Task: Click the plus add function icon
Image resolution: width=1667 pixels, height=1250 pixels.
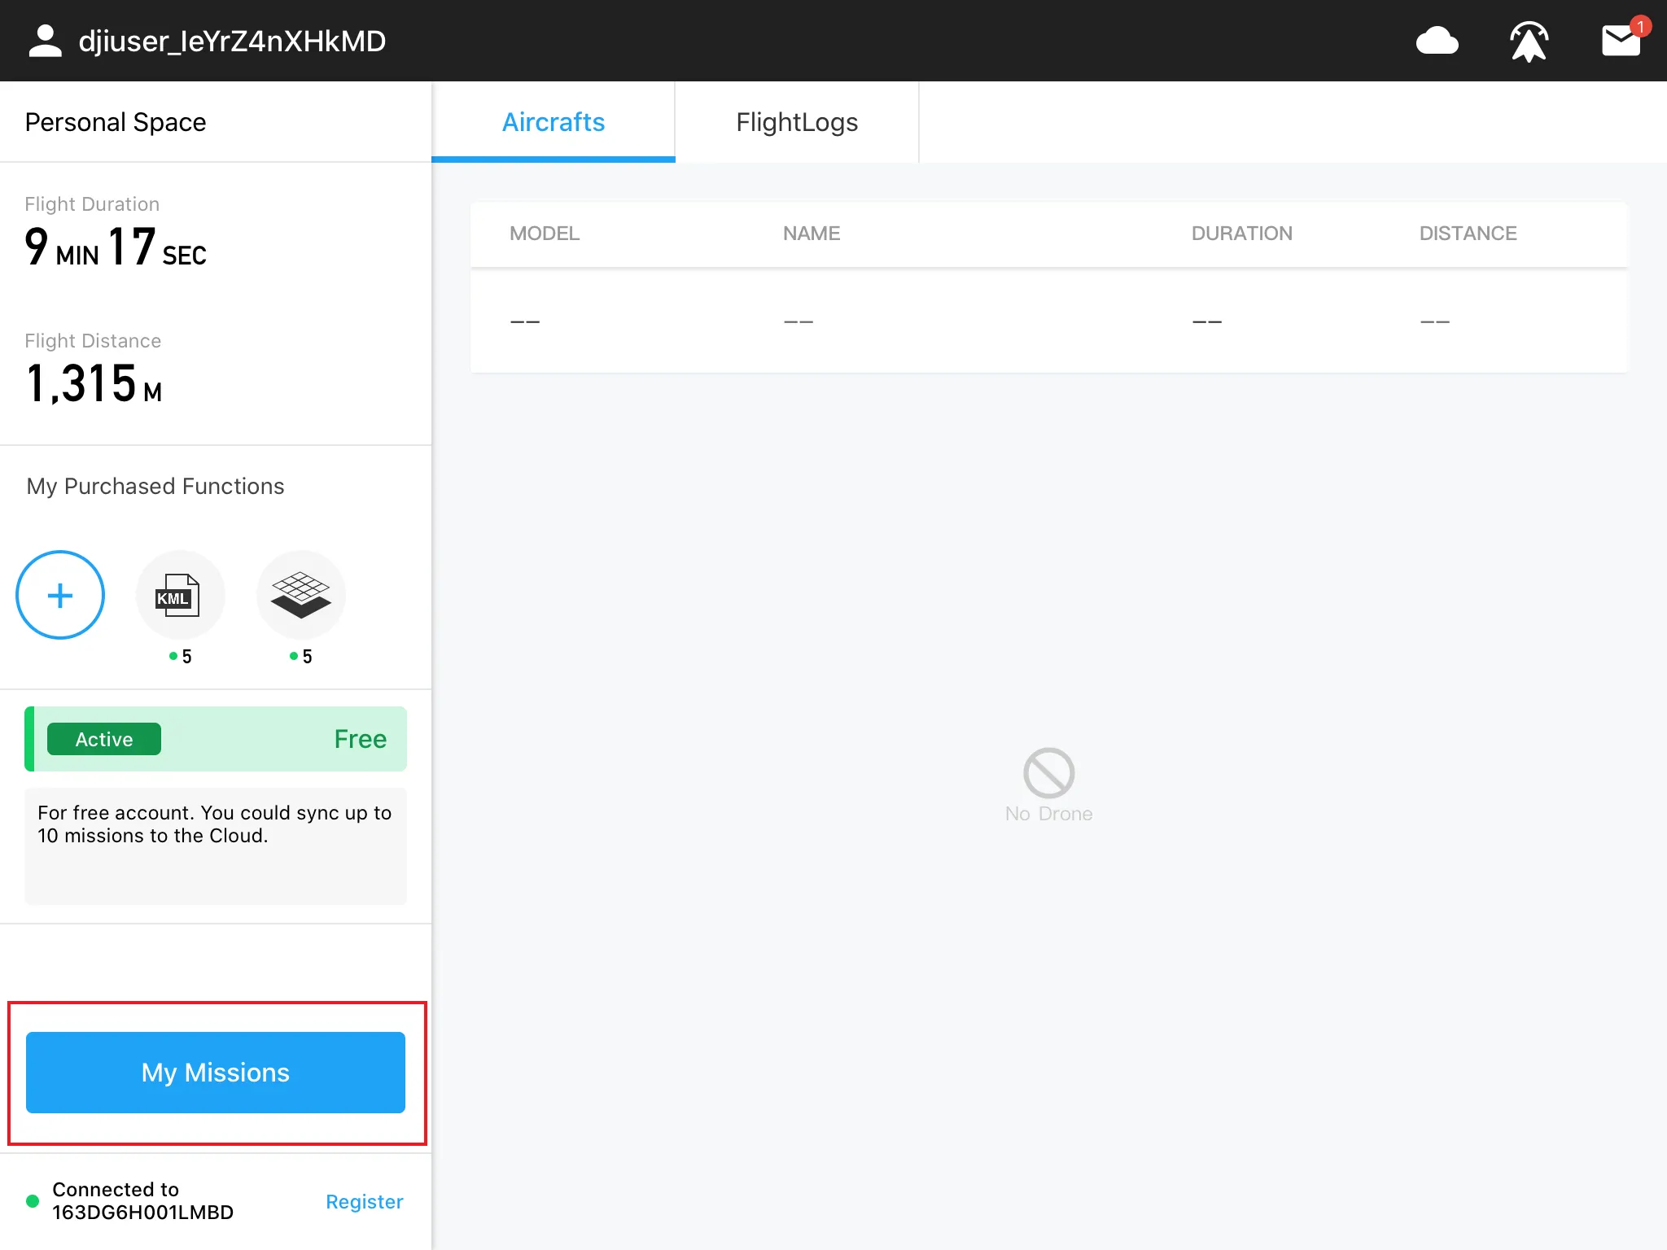Action: point(60,595)
